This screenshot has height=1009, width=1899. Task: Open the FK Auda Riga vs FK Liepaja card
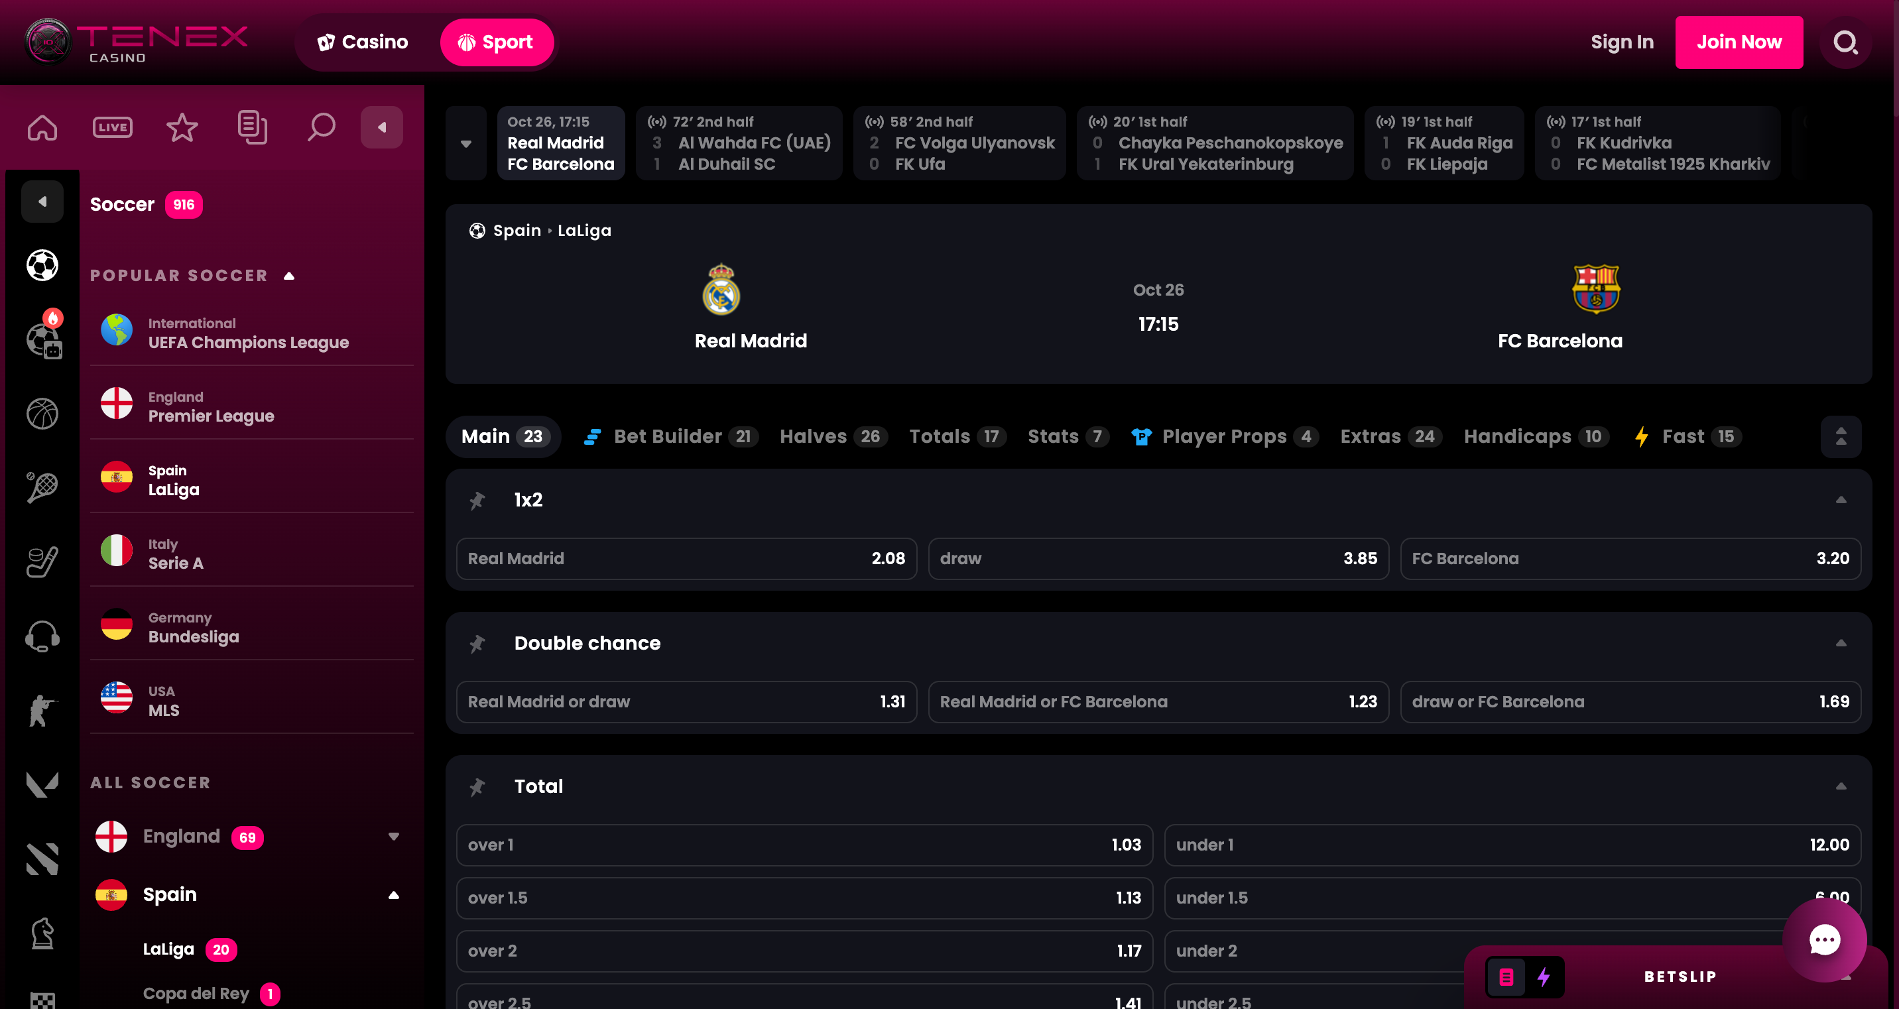tap(1443, 143)
